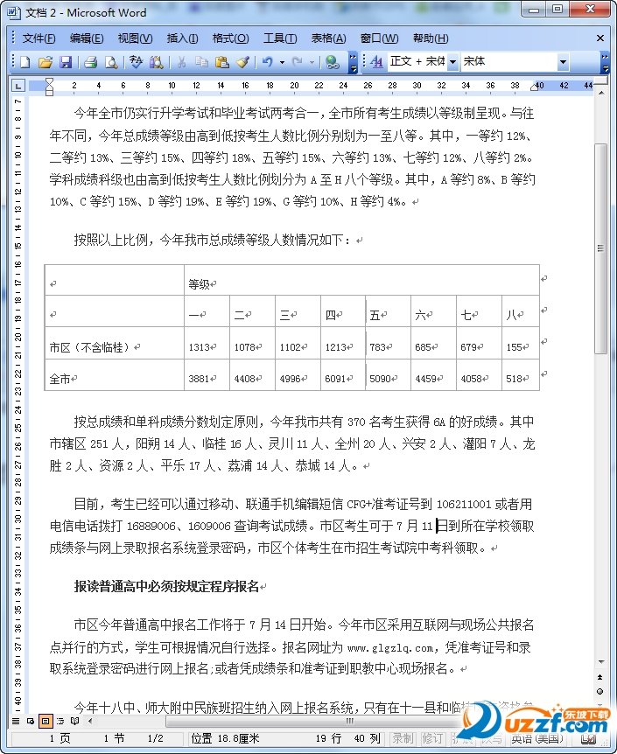The image size is (617, 754).
Task: Click table cell 全市
Action: [x=115, y=374]
